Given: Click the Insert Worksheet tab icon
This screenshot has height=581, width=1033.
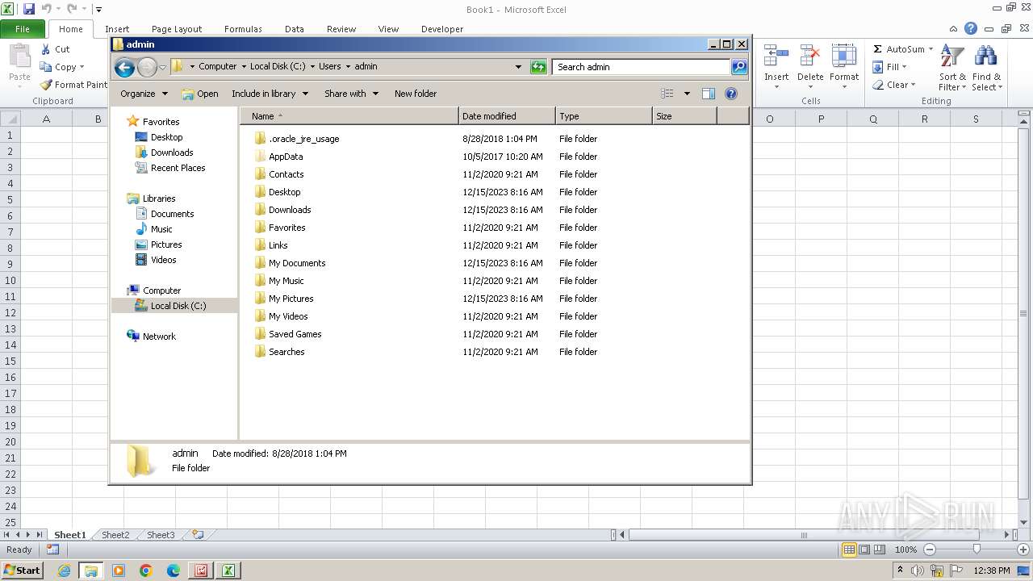Looking at the screenshot, I should click(197, 534).
